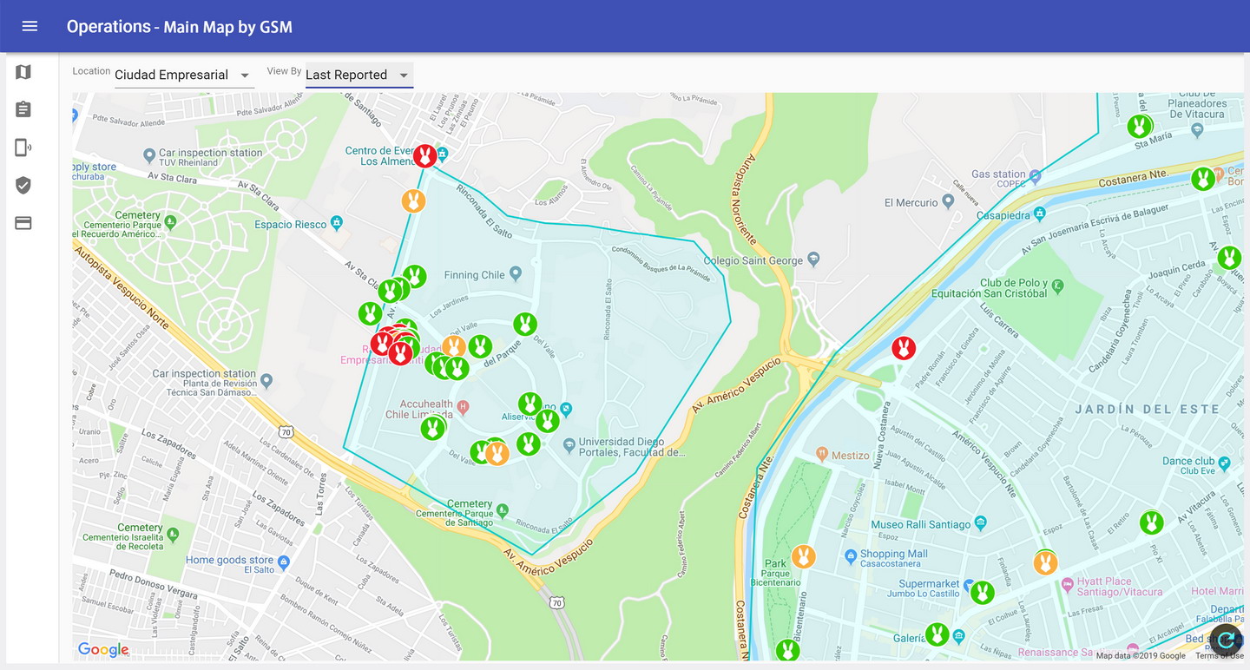The width and height of the screenshot is (1250, 670).
Task: Click orange rabbit marker below Rinconada El Salto
Action: pos(413,200)
